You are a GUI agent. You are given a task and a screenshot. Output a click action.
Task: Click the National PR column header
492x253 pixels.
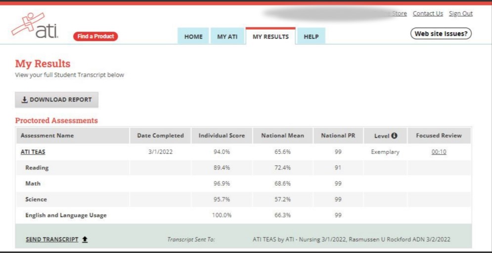pyautogui.click(x=338, y=135)
